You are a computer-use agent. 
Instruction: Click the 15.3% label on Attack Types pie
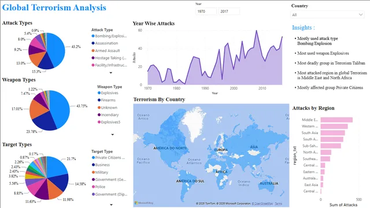pyautogui.click(x=36, y=71)
